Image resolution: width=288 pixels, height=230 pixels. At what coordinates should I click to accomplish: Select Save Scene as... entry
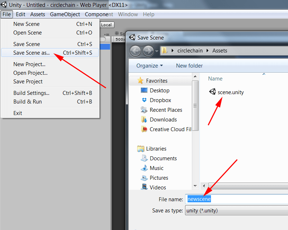click(x=50, y=53)
